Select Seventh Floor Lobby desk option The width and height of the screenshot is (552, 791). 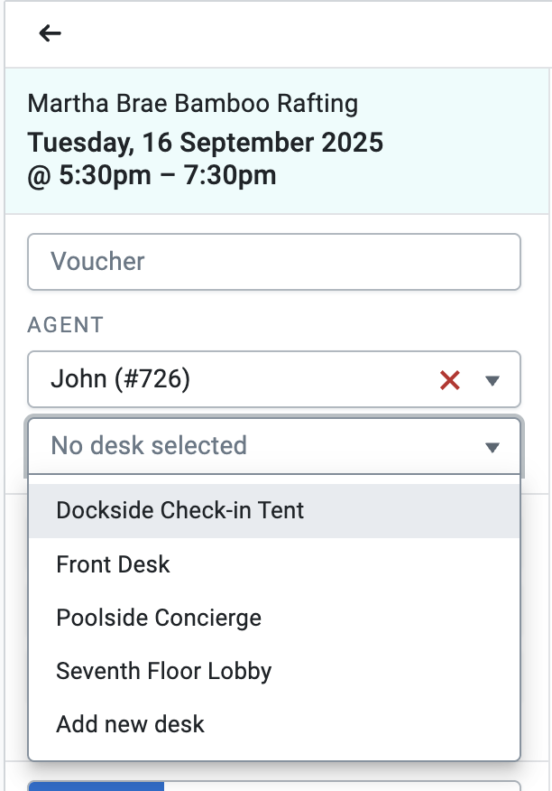(x=164, y=671)
